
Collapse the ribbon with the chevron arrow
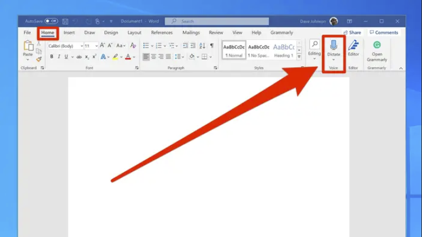(x=401, y=69)
